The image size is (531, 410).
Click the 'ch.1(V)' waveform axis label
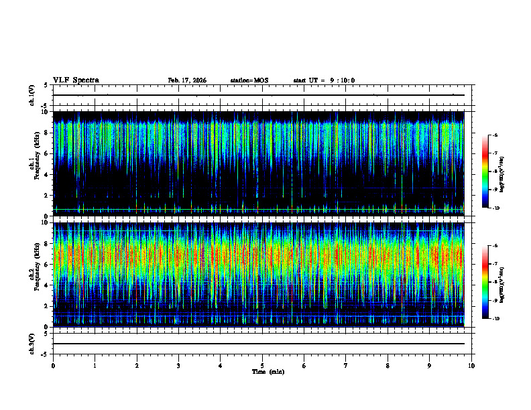[x=32, y=95]
